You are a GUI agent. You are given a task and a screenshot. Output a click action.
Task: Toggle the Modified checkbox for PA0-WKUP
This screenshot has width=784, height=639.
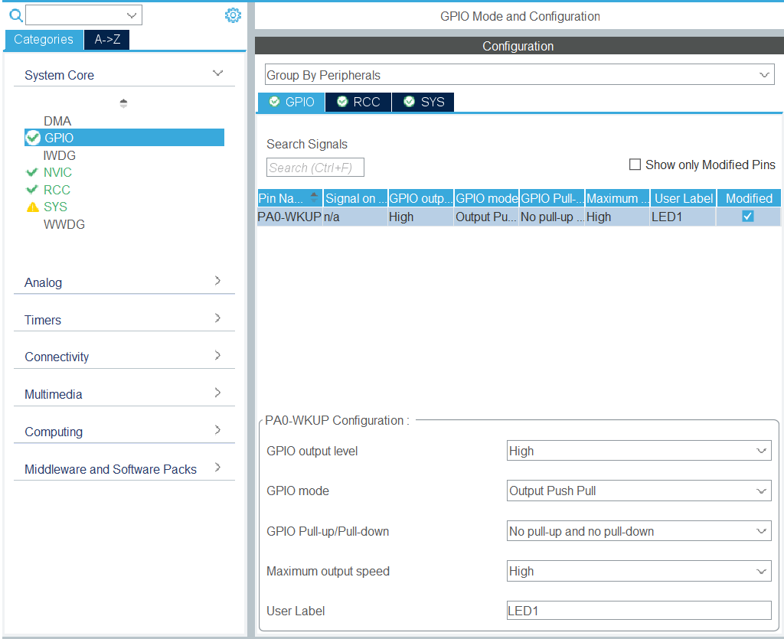[748, 217]
